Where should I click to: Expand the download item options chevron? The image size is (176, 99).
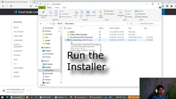click(28, 91)
